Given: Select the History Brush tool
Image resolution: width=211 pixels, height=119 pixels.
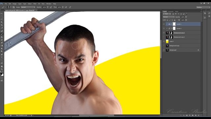Looking at the screenshot, I should click(x=2, y=40).
